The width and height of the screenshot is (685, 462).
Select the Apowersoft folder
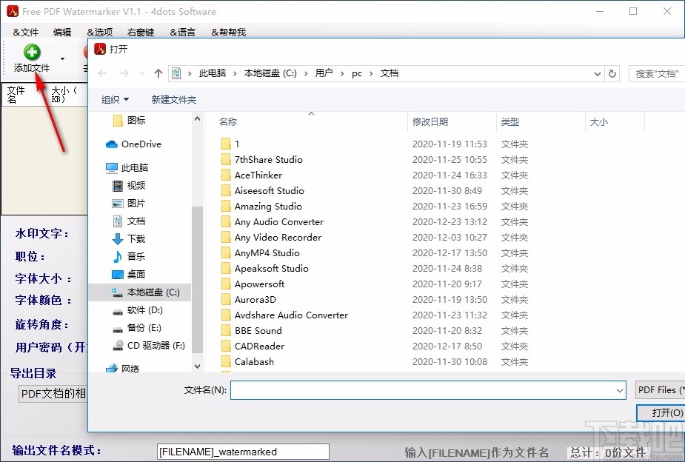[x=253, y=284]
